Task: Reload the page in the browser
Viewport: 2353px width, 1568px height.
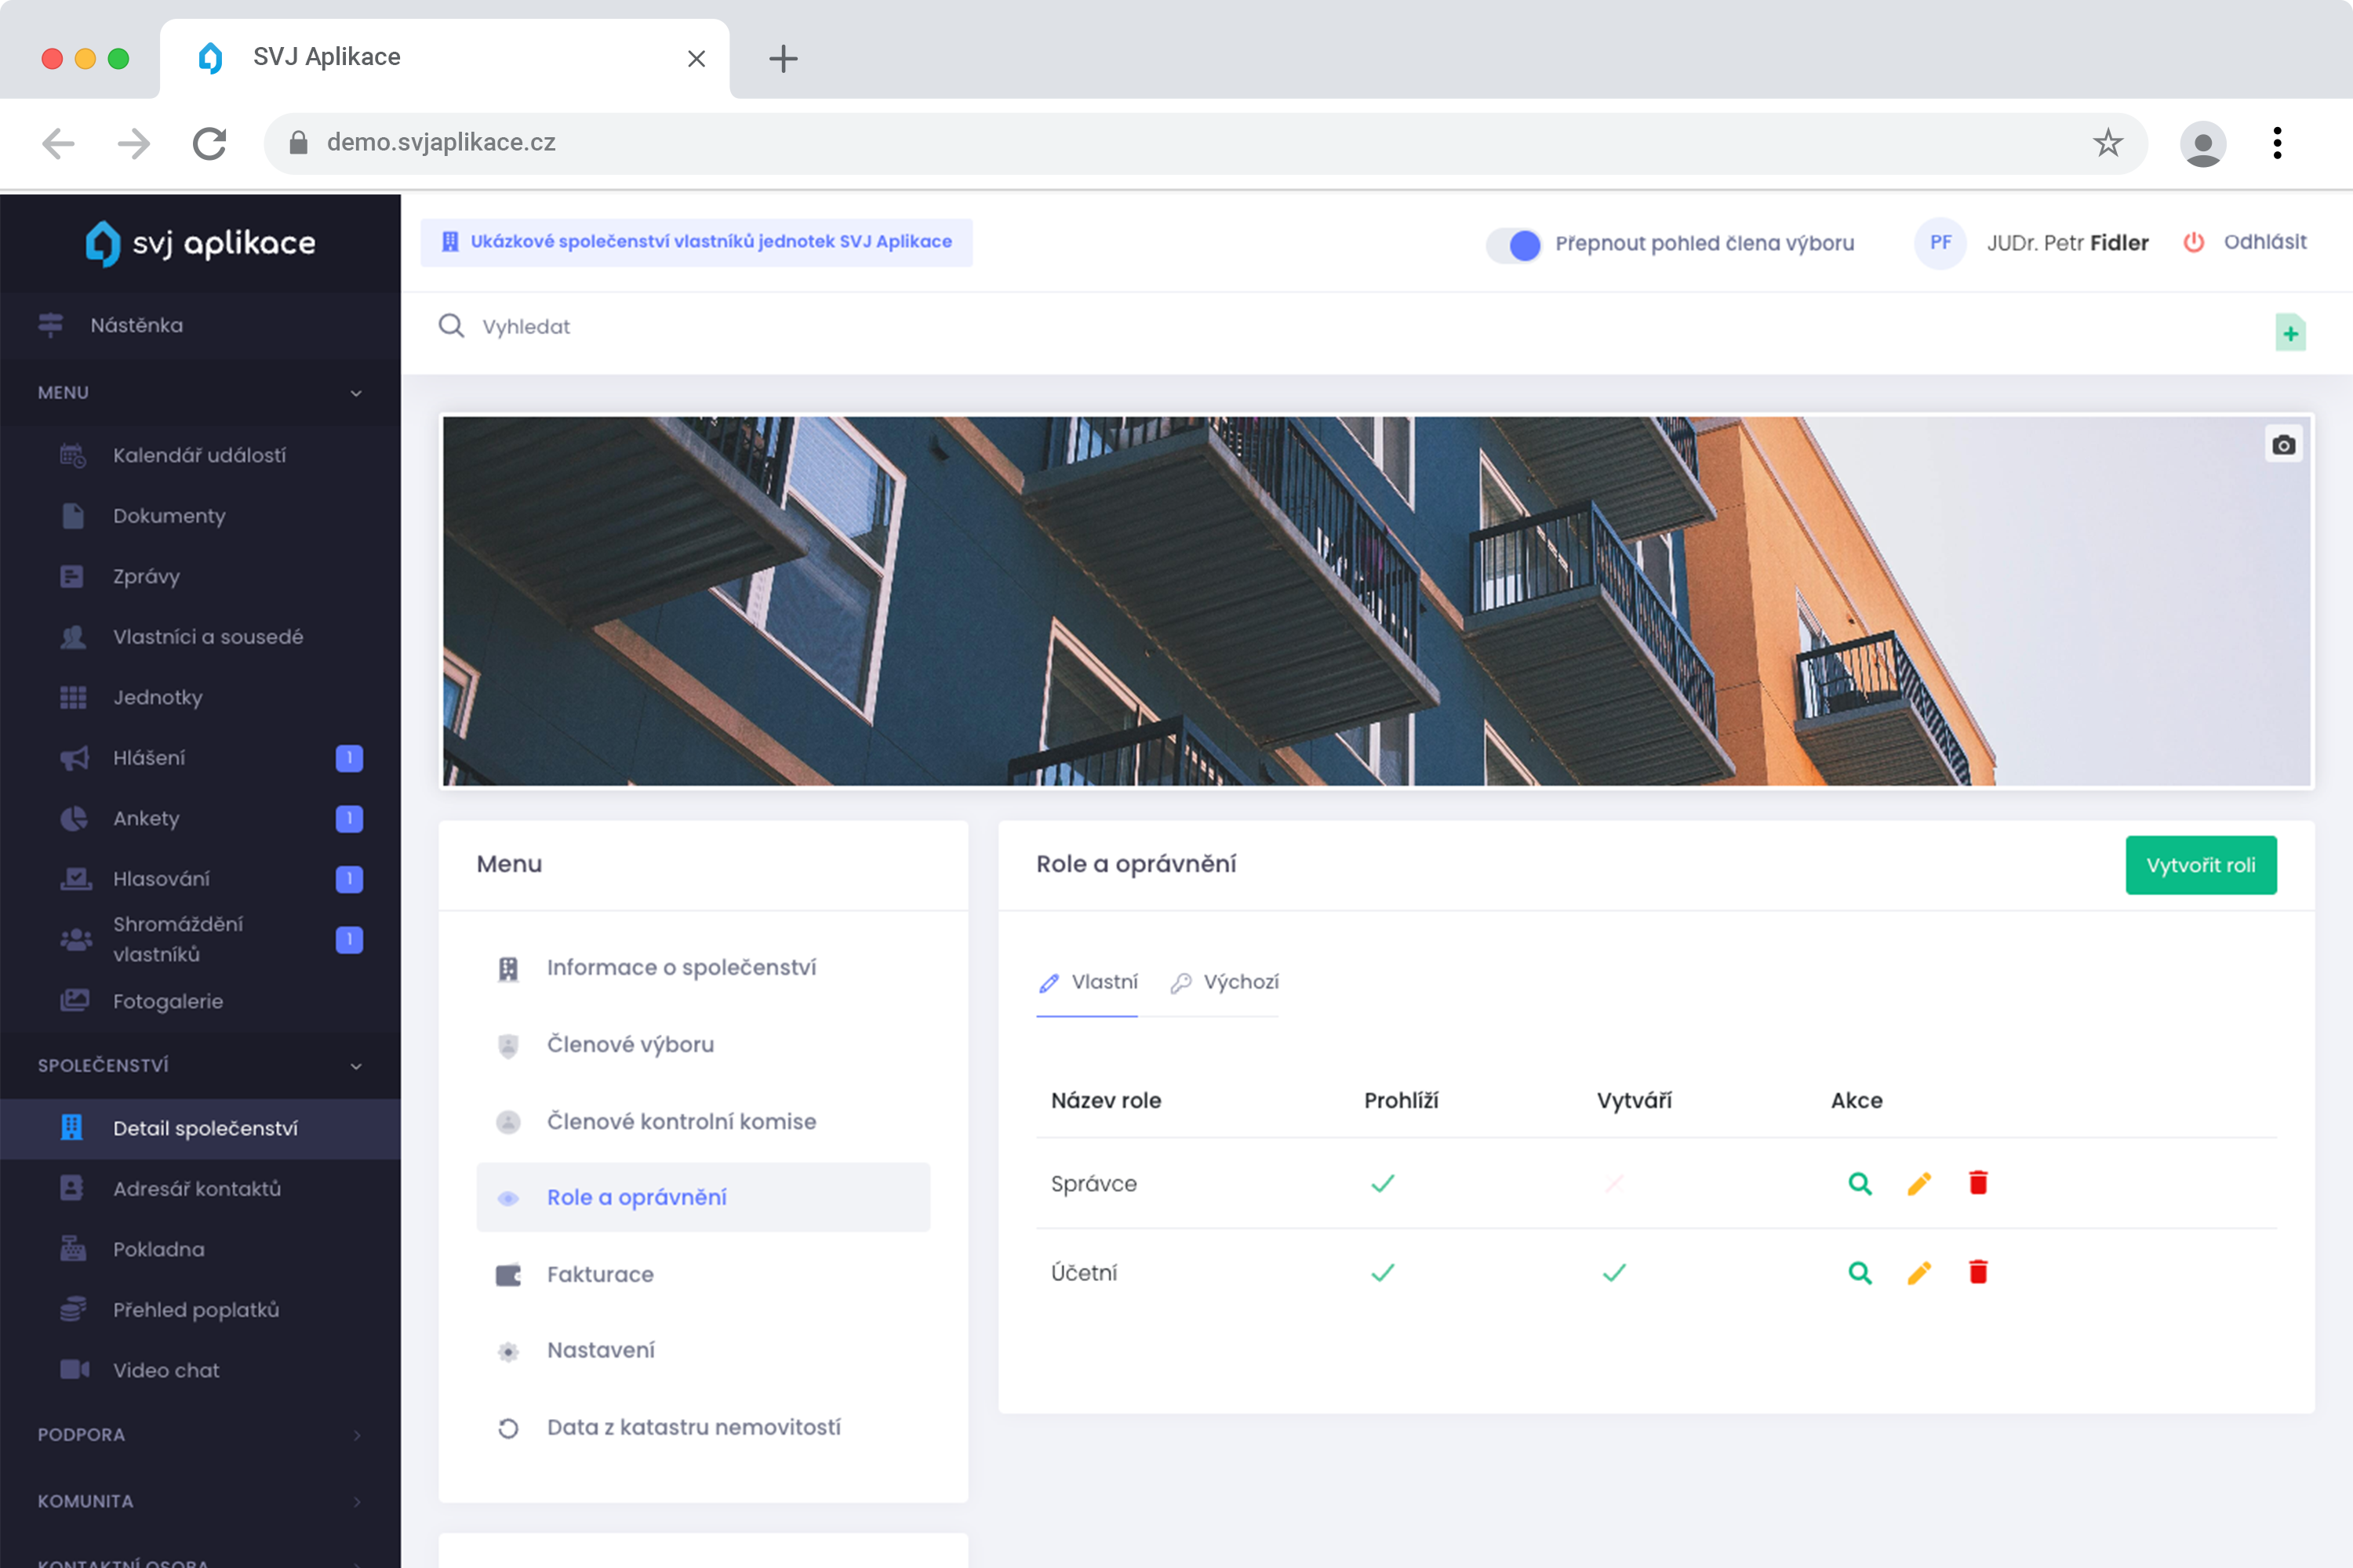Action: coord(209,143)
